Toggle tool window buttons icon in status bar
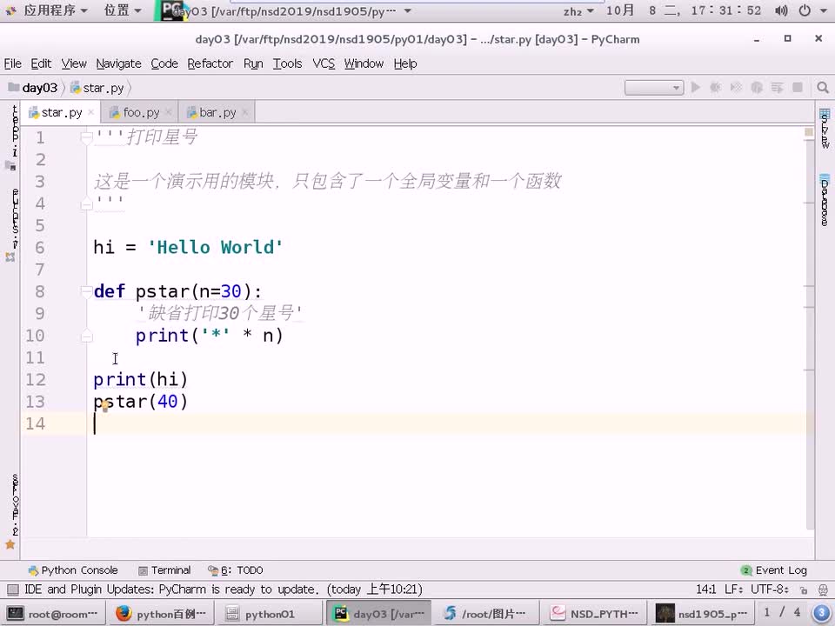Screen dimensions: 835x626 point(13,589)
